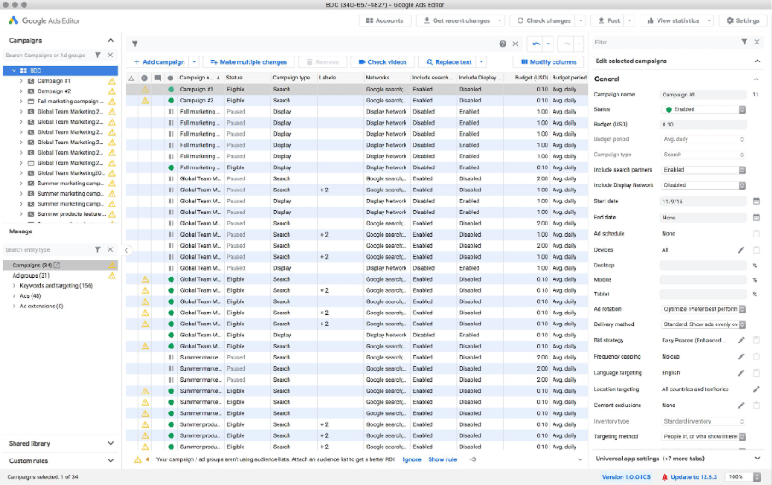This screenshot has width=772, height=485.
Task: Edit Language targeting with pencil icon
Action: click(741, 373)
